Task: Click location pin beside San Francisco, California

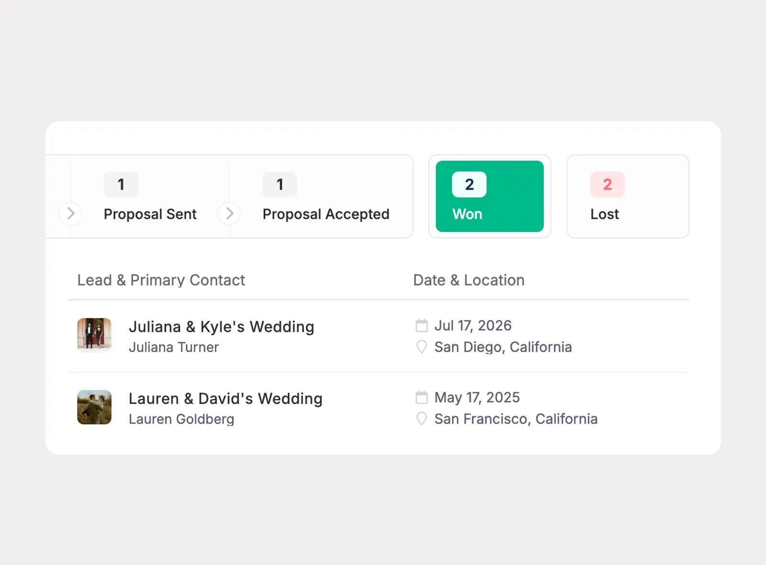Action: (422, 419)
